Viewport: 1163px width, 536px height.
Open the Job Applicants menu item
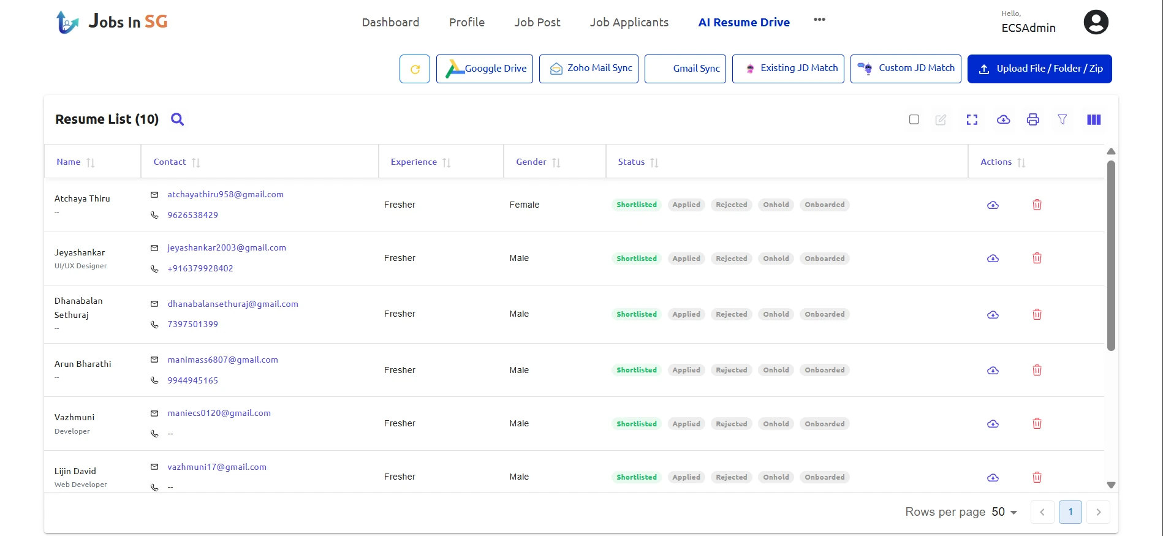point(629,23)
